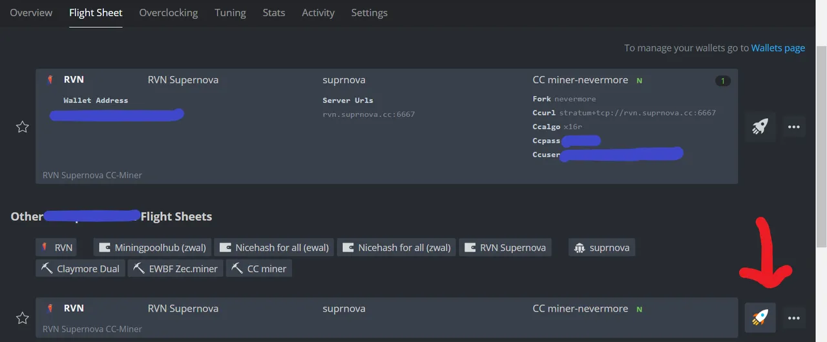Go to the Stats tab
Screen dimensions: 827x342
(274, 12)
